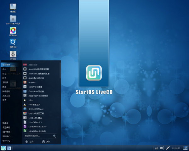
Task: Open the 回收站 trash icon
Action: pos(13,54)
